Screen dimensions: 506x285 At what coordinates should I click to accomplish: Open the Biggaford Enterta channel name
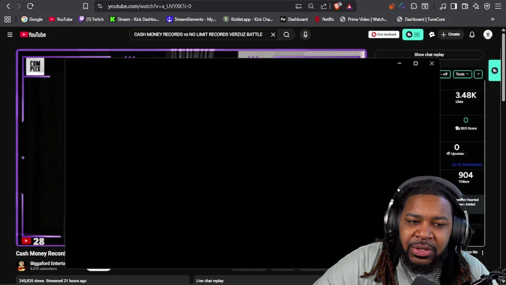pos(47,263)
